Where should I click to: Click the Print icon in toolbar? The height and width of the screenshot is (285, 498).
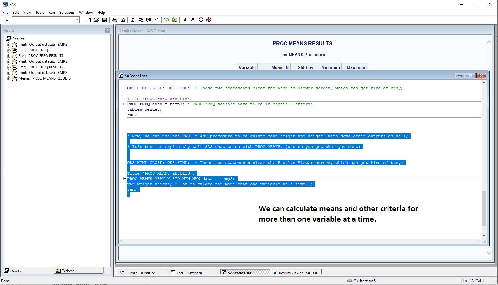coord(115,20)
